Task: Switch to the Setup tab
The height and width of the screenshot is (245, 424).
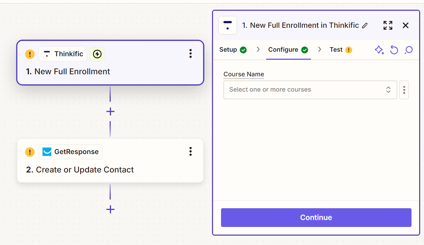Action: [228, 50]
